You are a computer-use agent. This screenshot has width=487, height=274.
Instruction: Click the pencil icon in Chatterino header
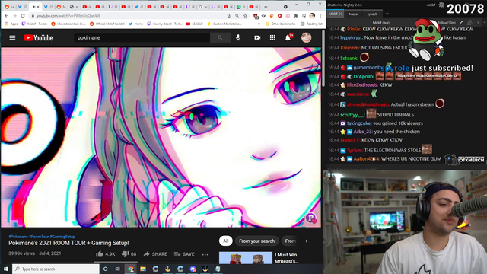pos(462,22)
